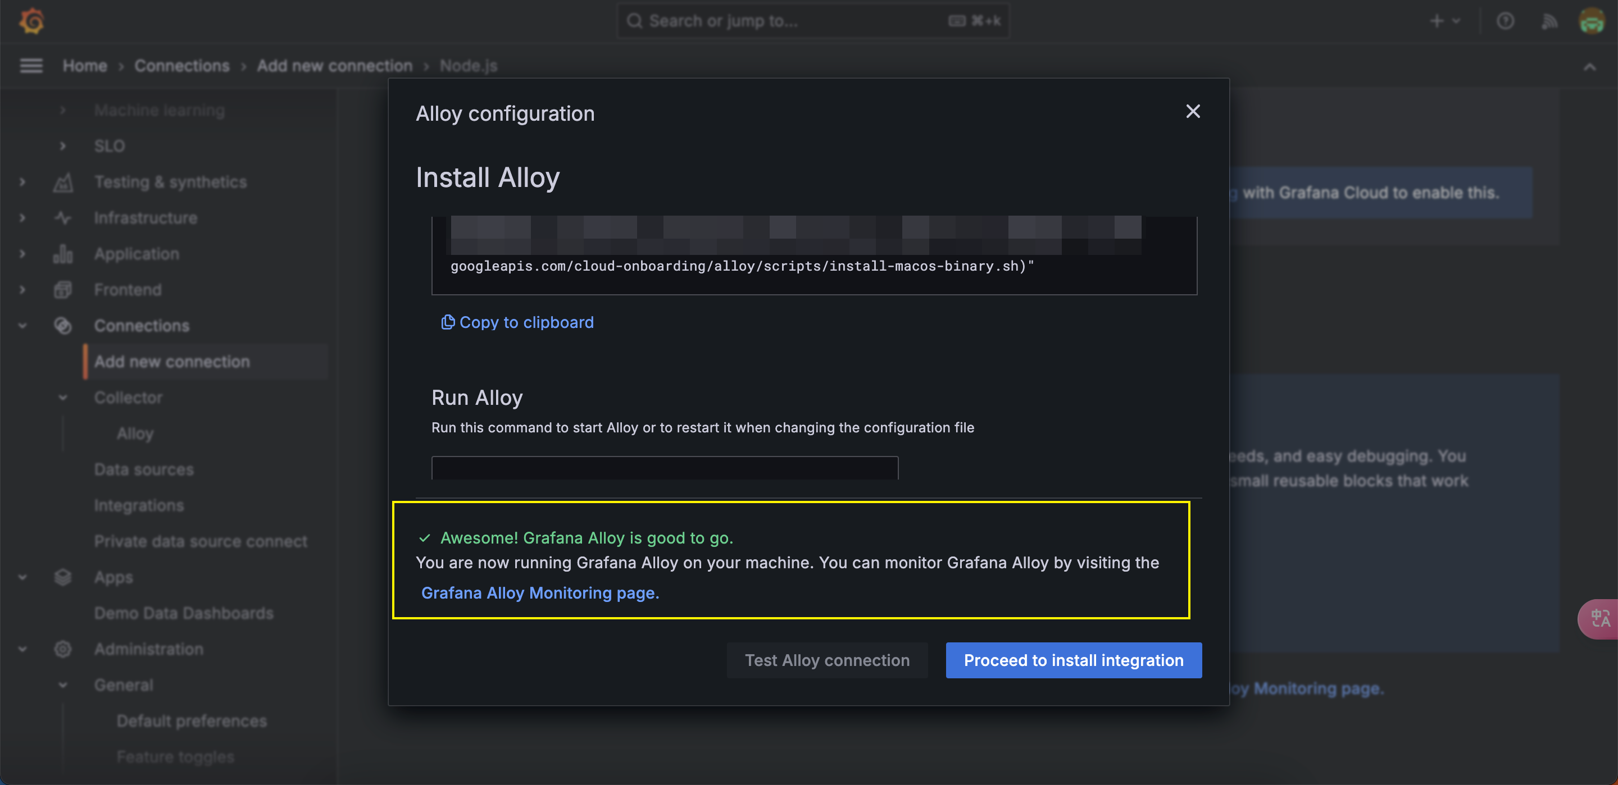Open the news feed RSS icon
The image size is (1618, 785).
click(x=1549, y=21)
